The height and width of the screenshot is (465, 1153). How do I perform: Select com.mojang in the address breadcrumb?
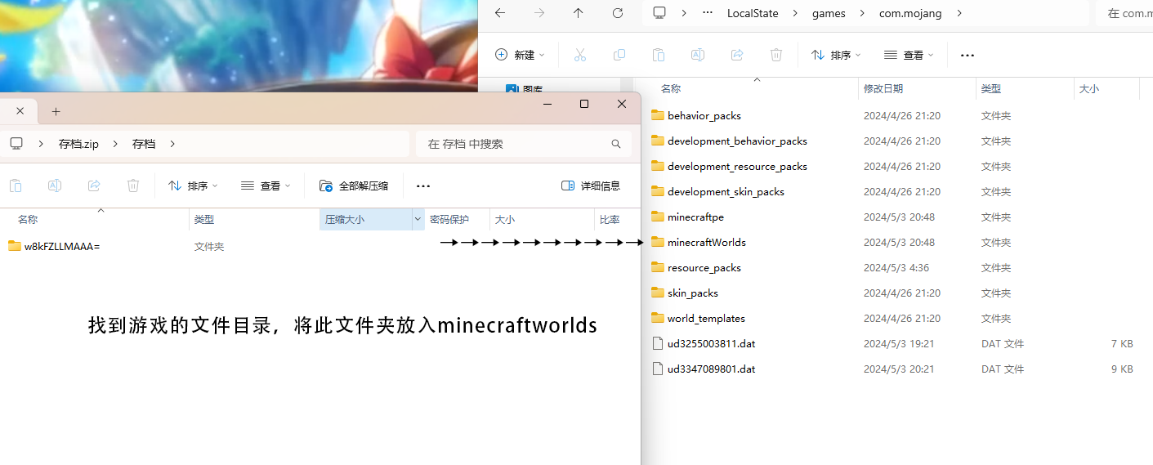pos(909,13)
